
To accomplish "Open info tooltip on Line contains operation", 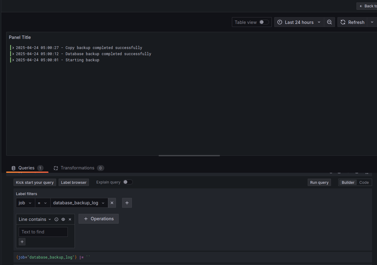I will pos(56,219).
